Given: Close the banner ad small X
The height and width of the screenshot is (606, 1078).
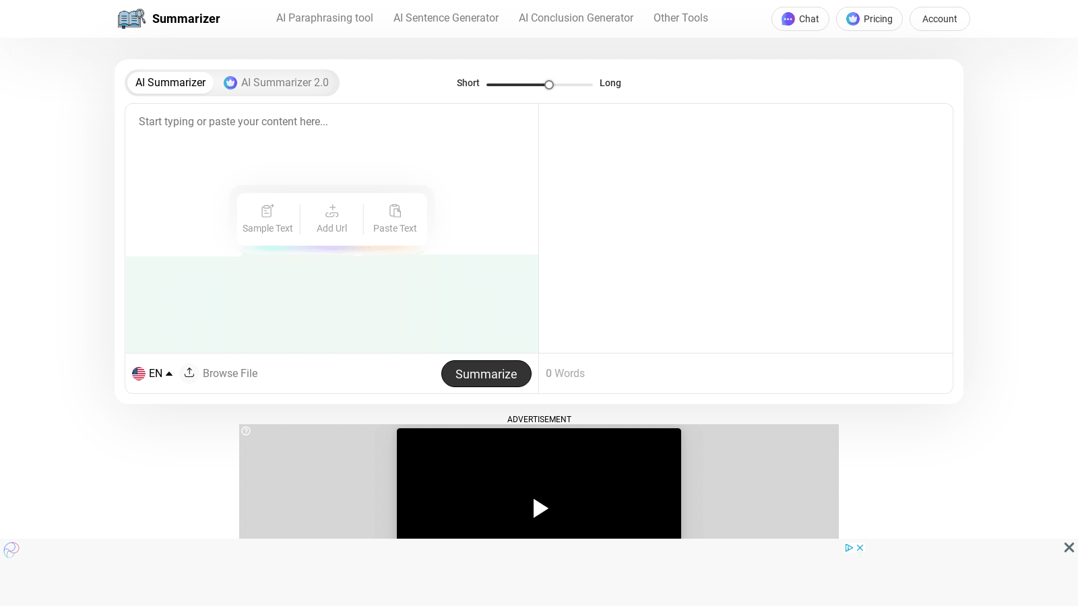Looking at the screenshot, I should (860, 548).
